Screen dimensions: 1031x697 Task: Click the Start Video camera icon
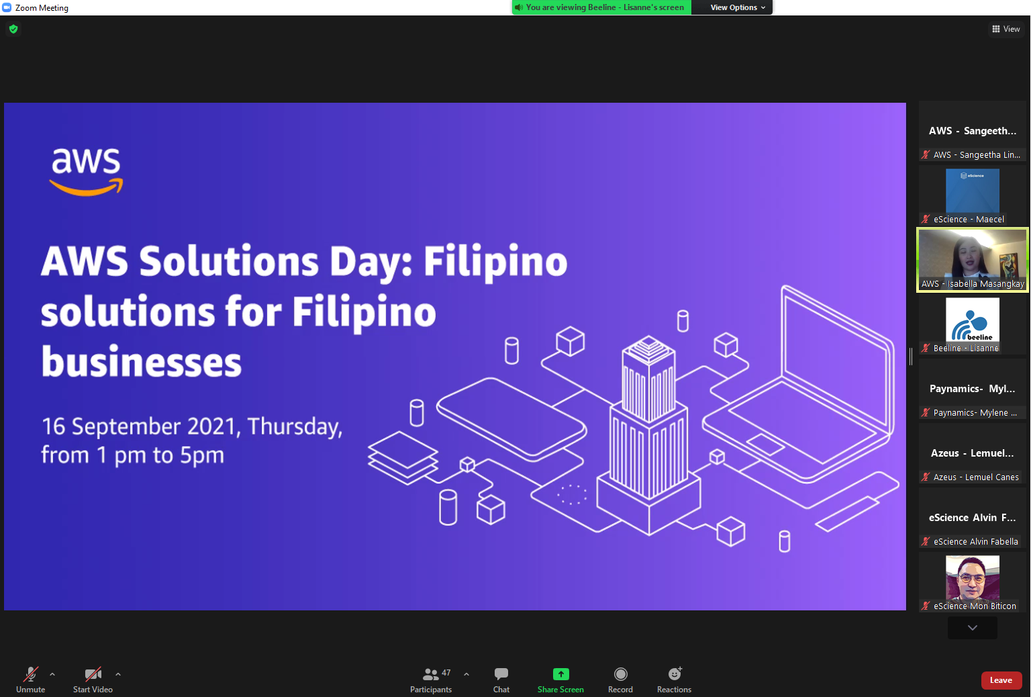(x=93, y=674)
